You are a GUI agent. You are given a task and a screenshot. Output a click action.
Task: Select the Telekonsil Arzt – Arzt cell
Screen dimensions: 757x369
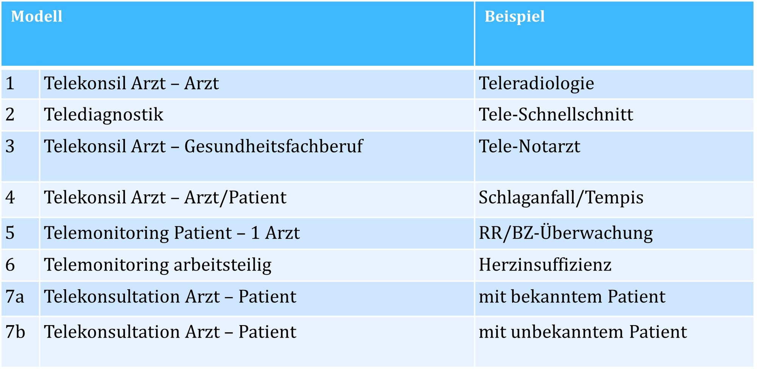pos(131,84)
